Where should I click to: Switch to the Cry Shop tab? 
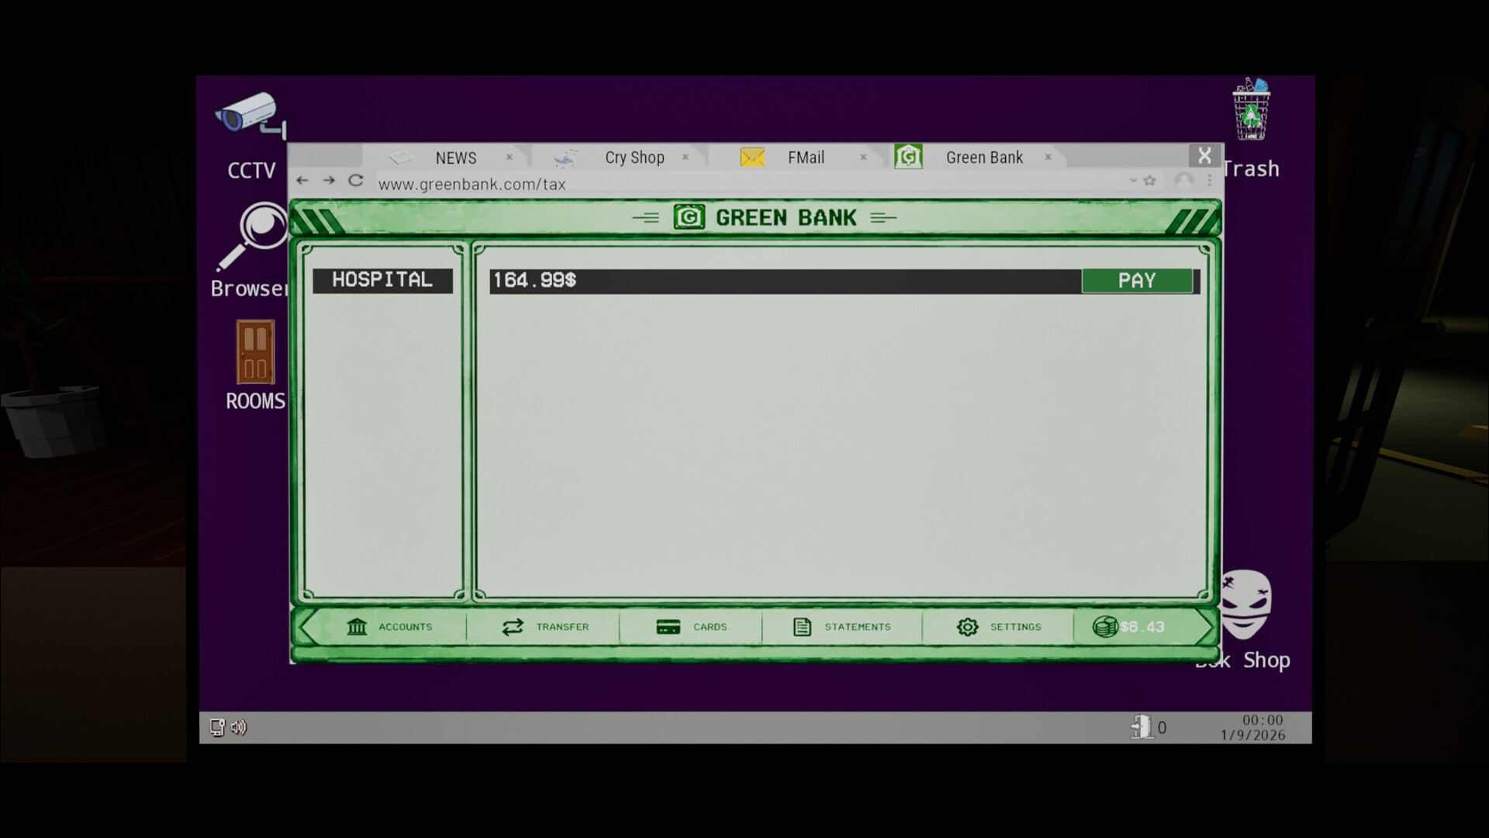(x=634, y=158)
